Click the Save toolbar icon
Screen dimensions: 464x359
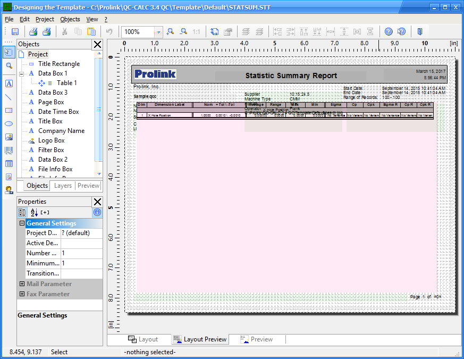click(x=15, y=32)
